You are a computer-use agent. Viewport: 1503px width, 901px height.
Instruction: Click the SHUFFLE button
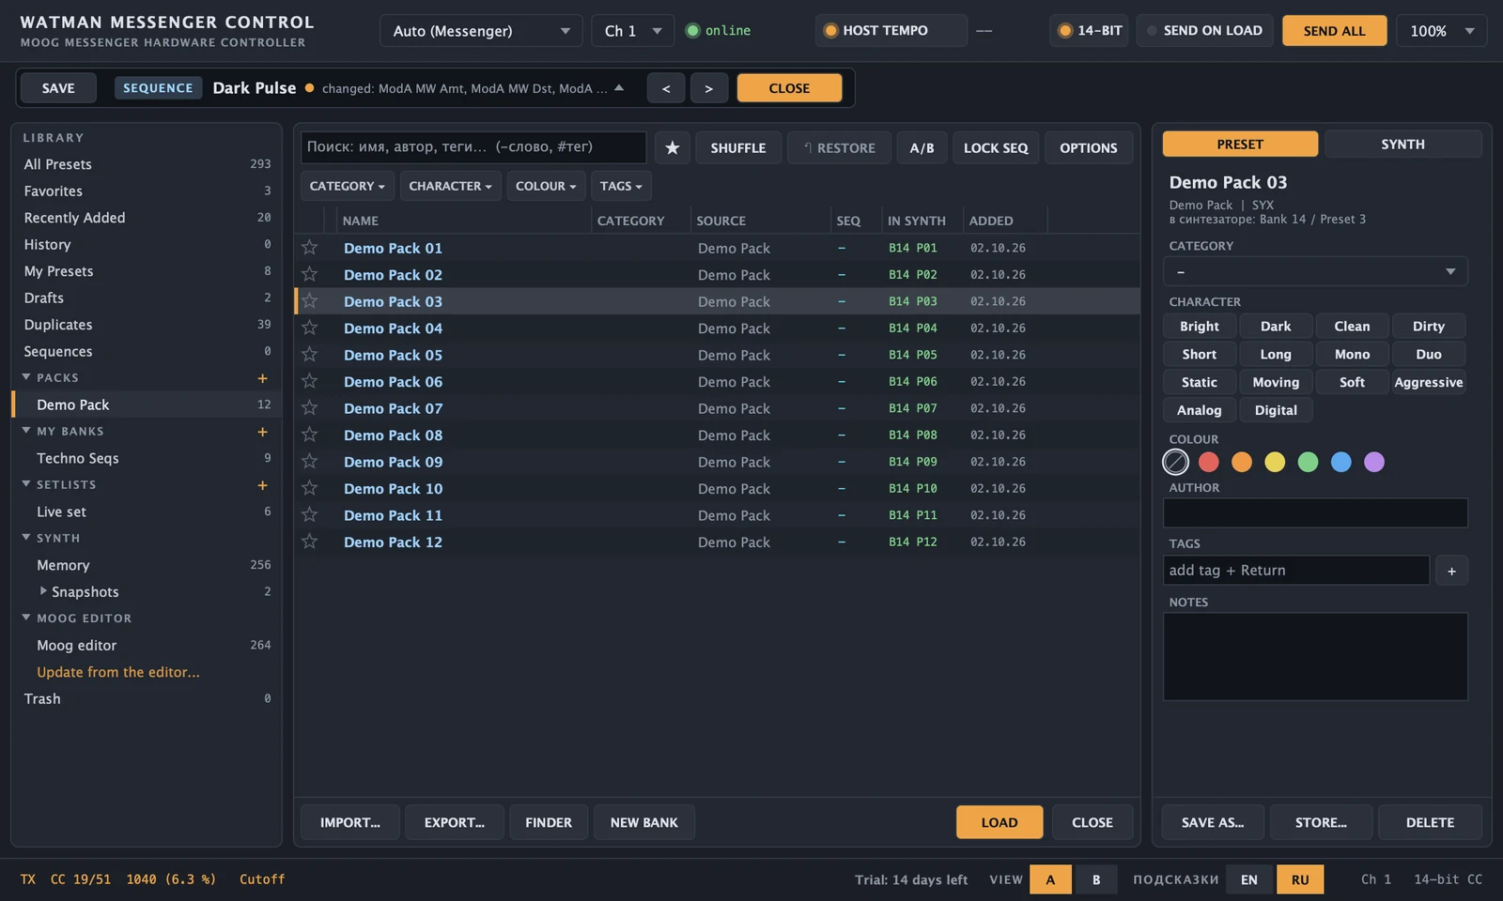point(738,147)
